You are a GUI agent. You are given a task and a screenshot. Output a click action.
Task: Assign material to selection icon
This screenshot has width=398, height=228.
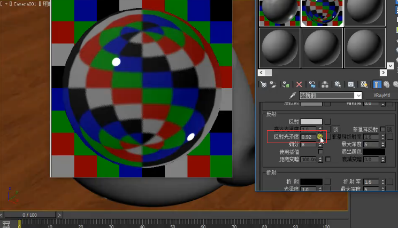286,84
